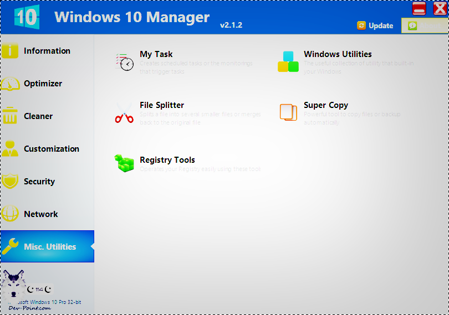Minimize the Windows 10 Manager window
The height and width of the screenshot is (315, 449).
(x=420, y=8)
